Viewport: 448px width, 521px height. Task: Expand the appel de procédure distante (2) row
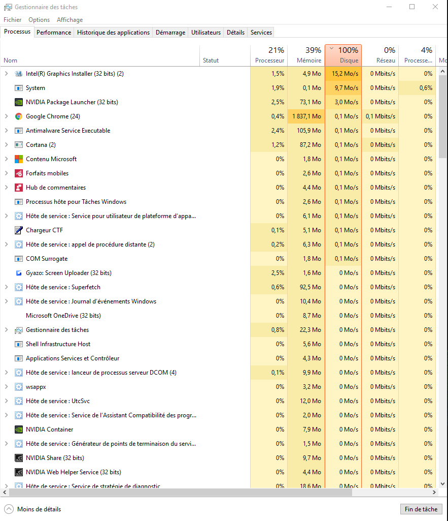point(6,244)
